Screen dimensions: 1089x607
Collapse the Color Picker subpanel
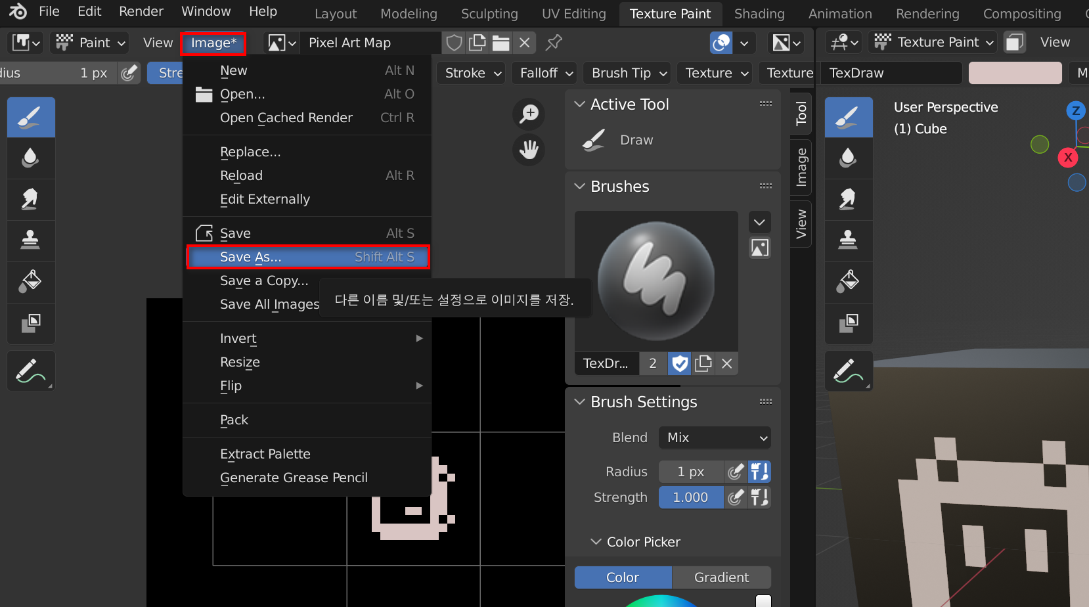click(x=596, y=542)
